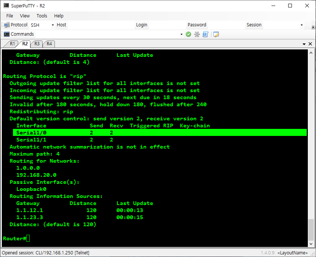Click the 1.0.0.0 network line
Viewport: 316px width, 257px height.
(x=28, y=168)
